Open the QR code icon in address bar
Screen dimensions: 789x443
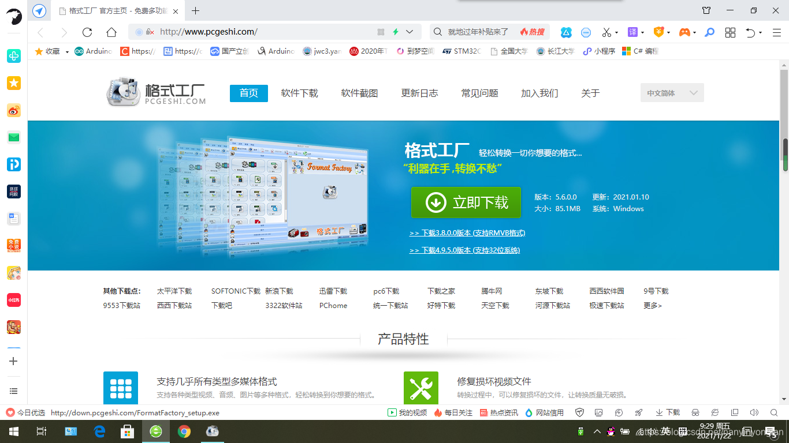tap(381, 32)
